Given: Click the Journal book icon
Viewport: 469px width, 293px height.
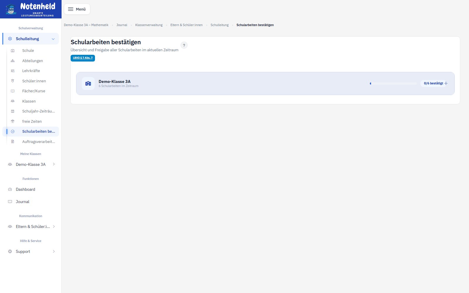Looking at the screenshot, I should tap(10, 202).
